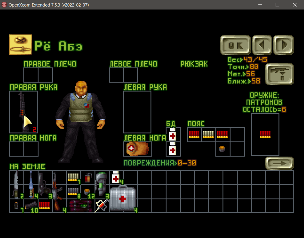Pick up the AK rifle from the ground
This screenshot has height=238, width=304.
pos(57,192)
